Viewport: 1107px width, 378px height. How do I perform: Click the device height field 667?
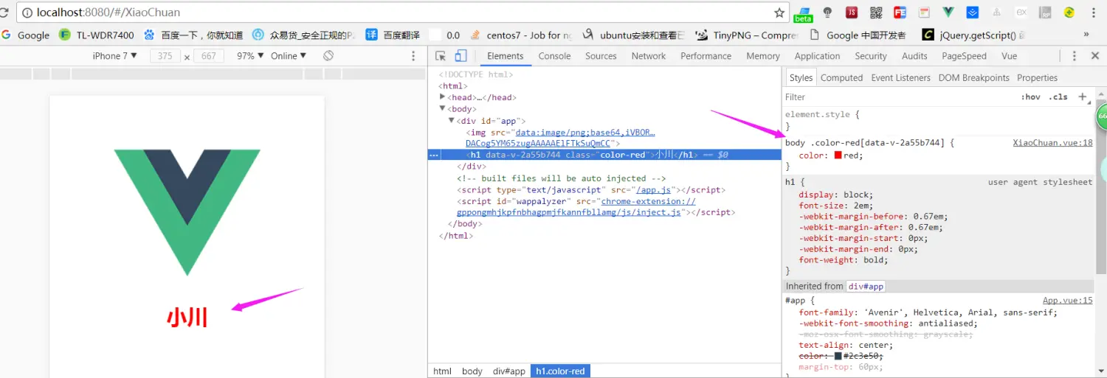pyautogui.click(x=209, y=56)
